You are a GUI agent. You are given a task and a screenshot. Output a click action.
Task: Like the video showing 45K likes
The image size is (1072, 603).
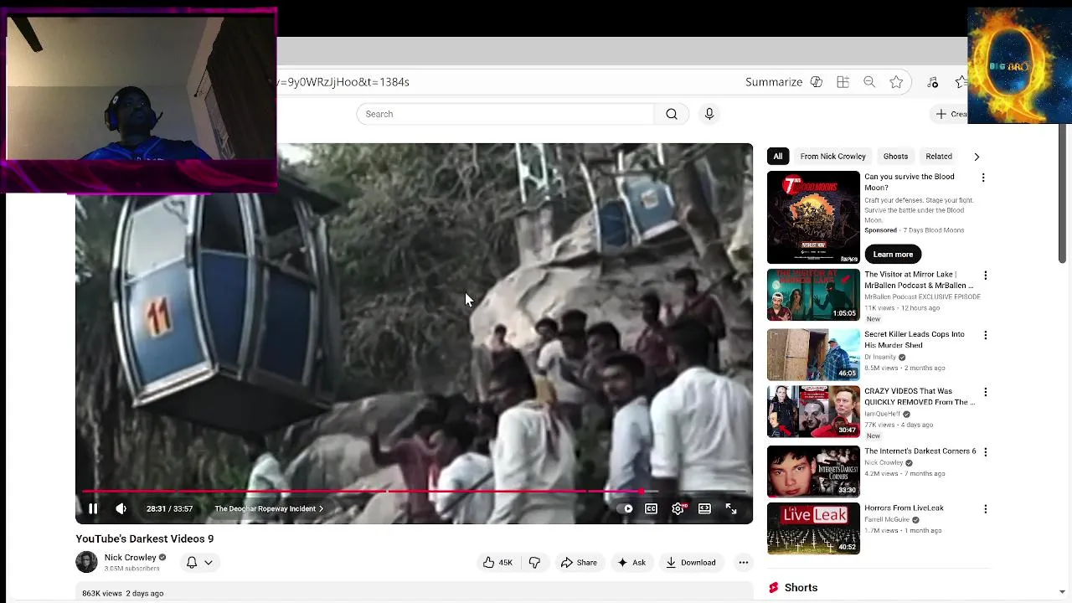497,563
